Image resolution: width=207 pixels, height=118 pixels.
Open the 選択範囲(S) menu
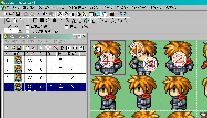[x=77, y=7]
